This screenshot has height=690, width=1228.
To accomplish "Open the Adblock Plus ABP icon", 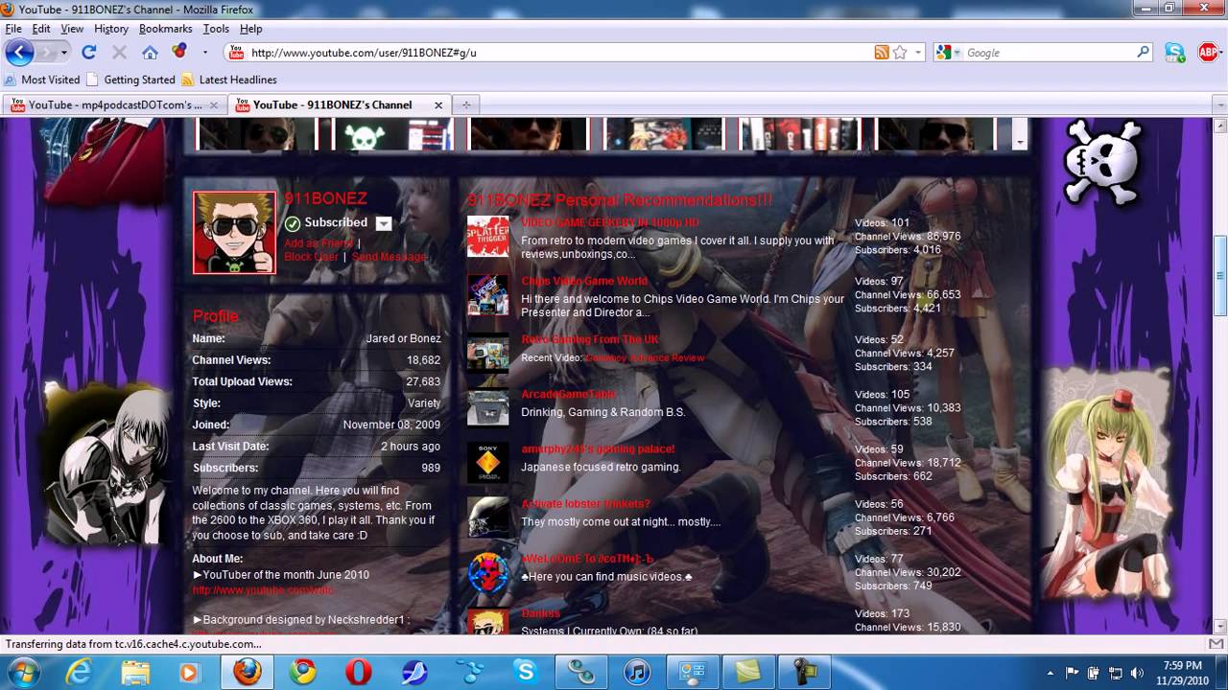I will (x=1208, y=53).
